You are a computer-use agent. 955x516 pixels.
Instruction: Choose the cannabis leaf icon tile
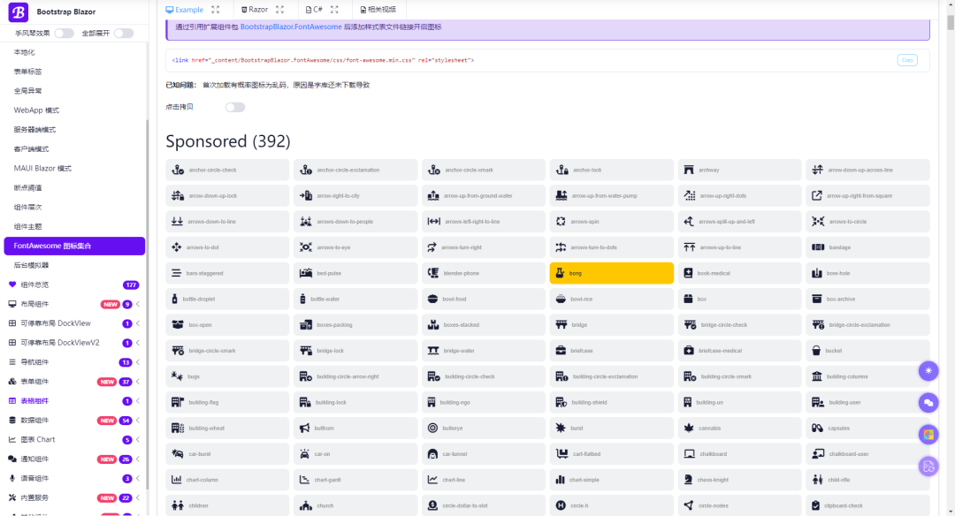click(739, 428)
